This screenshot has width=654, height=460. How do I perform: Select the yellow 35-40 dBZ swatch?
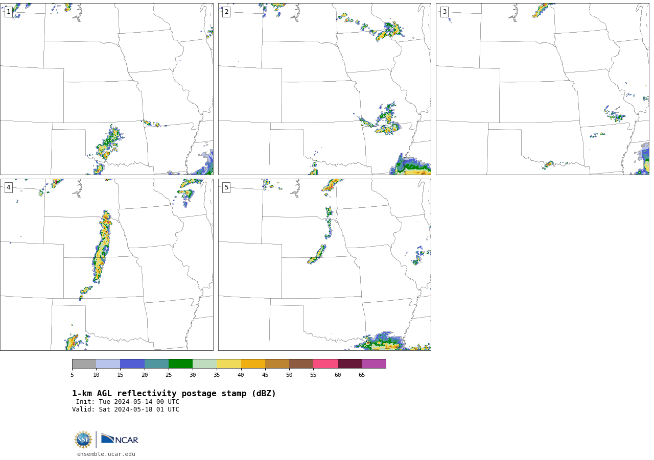[229, 364]
